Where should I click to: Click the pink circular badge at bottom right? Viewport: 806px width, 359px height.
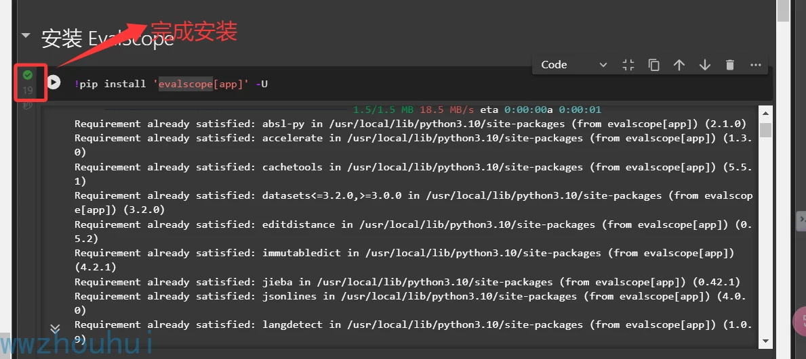800,322
